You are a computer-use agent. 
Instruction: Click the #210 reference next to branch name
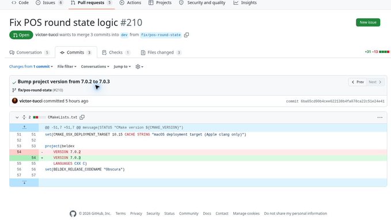click(x=58, y=90)
